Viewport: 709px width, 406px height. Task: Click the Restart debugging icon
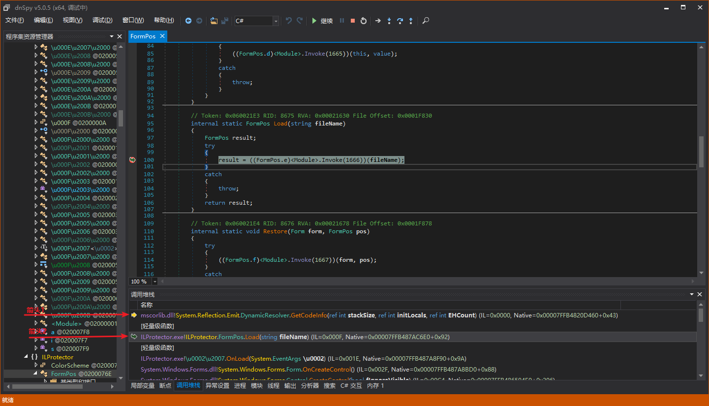pos(364,21)
